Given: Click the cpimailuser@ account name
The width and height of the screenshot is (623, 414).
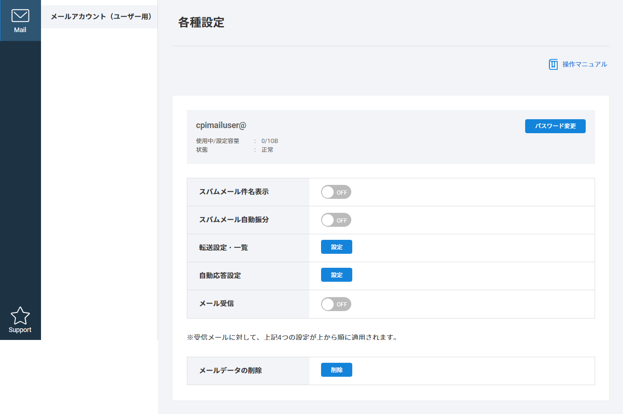Looking at the screenshot, I should point(221,125).
